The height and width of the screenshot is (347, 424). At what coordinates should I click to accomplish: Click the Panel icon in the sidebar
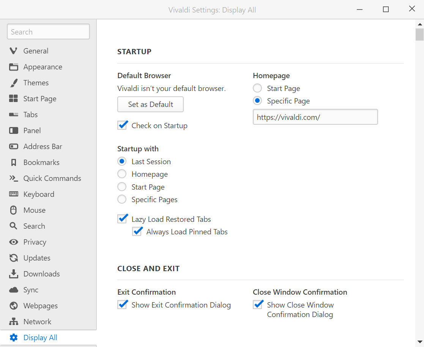point(14,130)
